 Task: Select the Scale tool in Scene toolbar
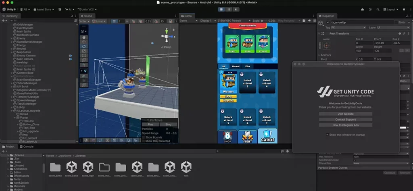[84, 51]
